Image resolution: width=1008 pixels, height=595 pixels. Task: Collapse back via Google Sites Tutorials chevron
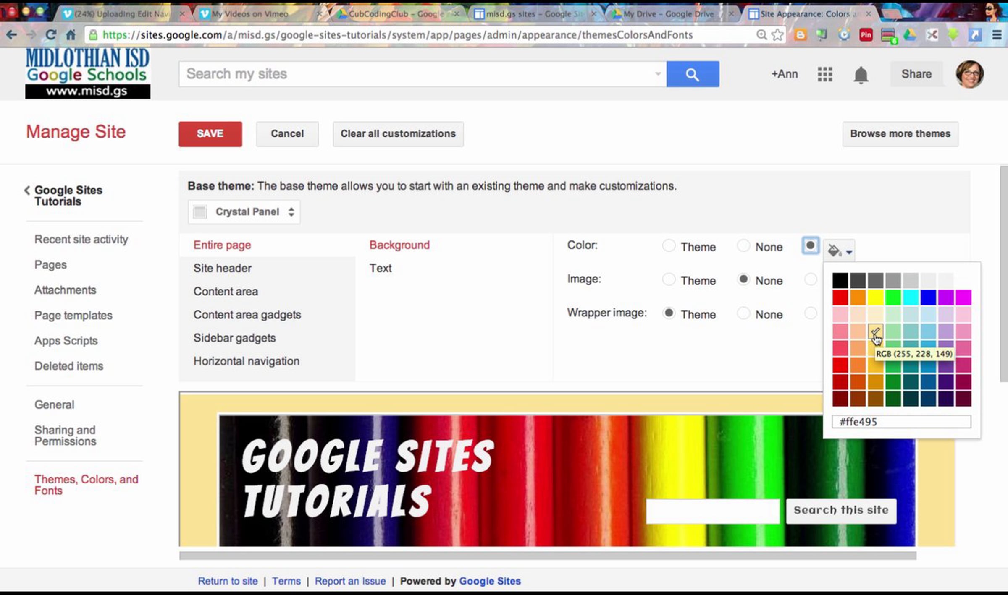pos(27,191)
